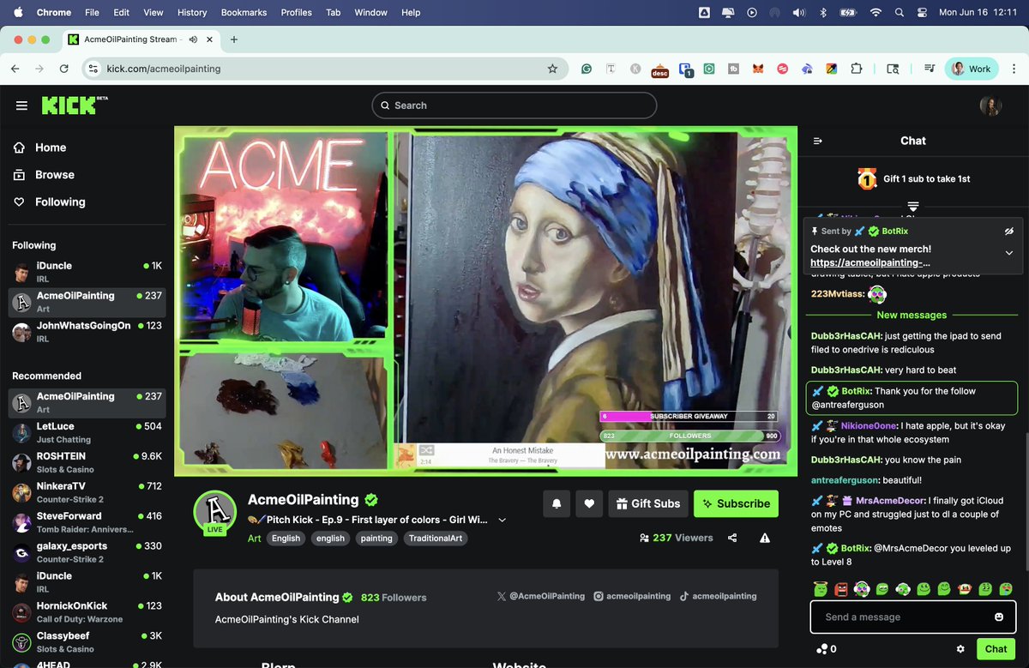1029x668 pixels.
Task: Open chat settings gear
Action: (961, 649)
